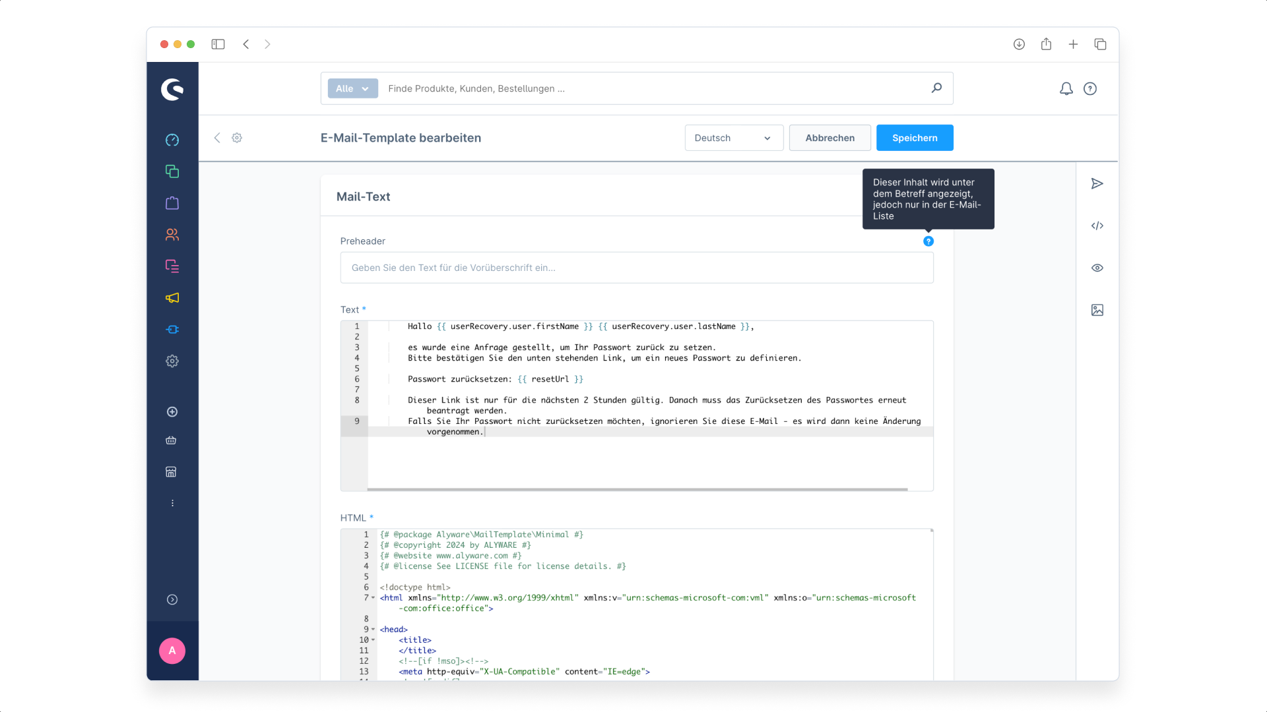Viewport: 1267px width, 712px height.
Task: Click the 'Passwort zurücksetzen:' line in Text editor
Action: coord(496,379)
